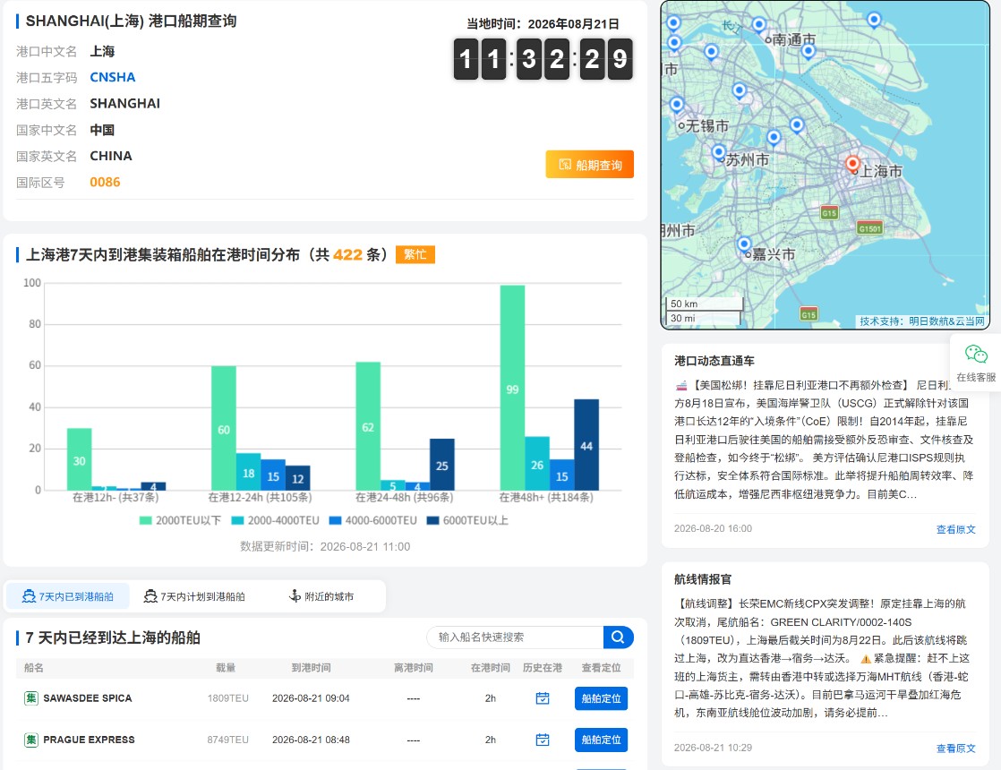Screen dimensions: 1001x770
Task: Toggle the 2000-4000TEU legend series
Action: (x=275, y=520)
